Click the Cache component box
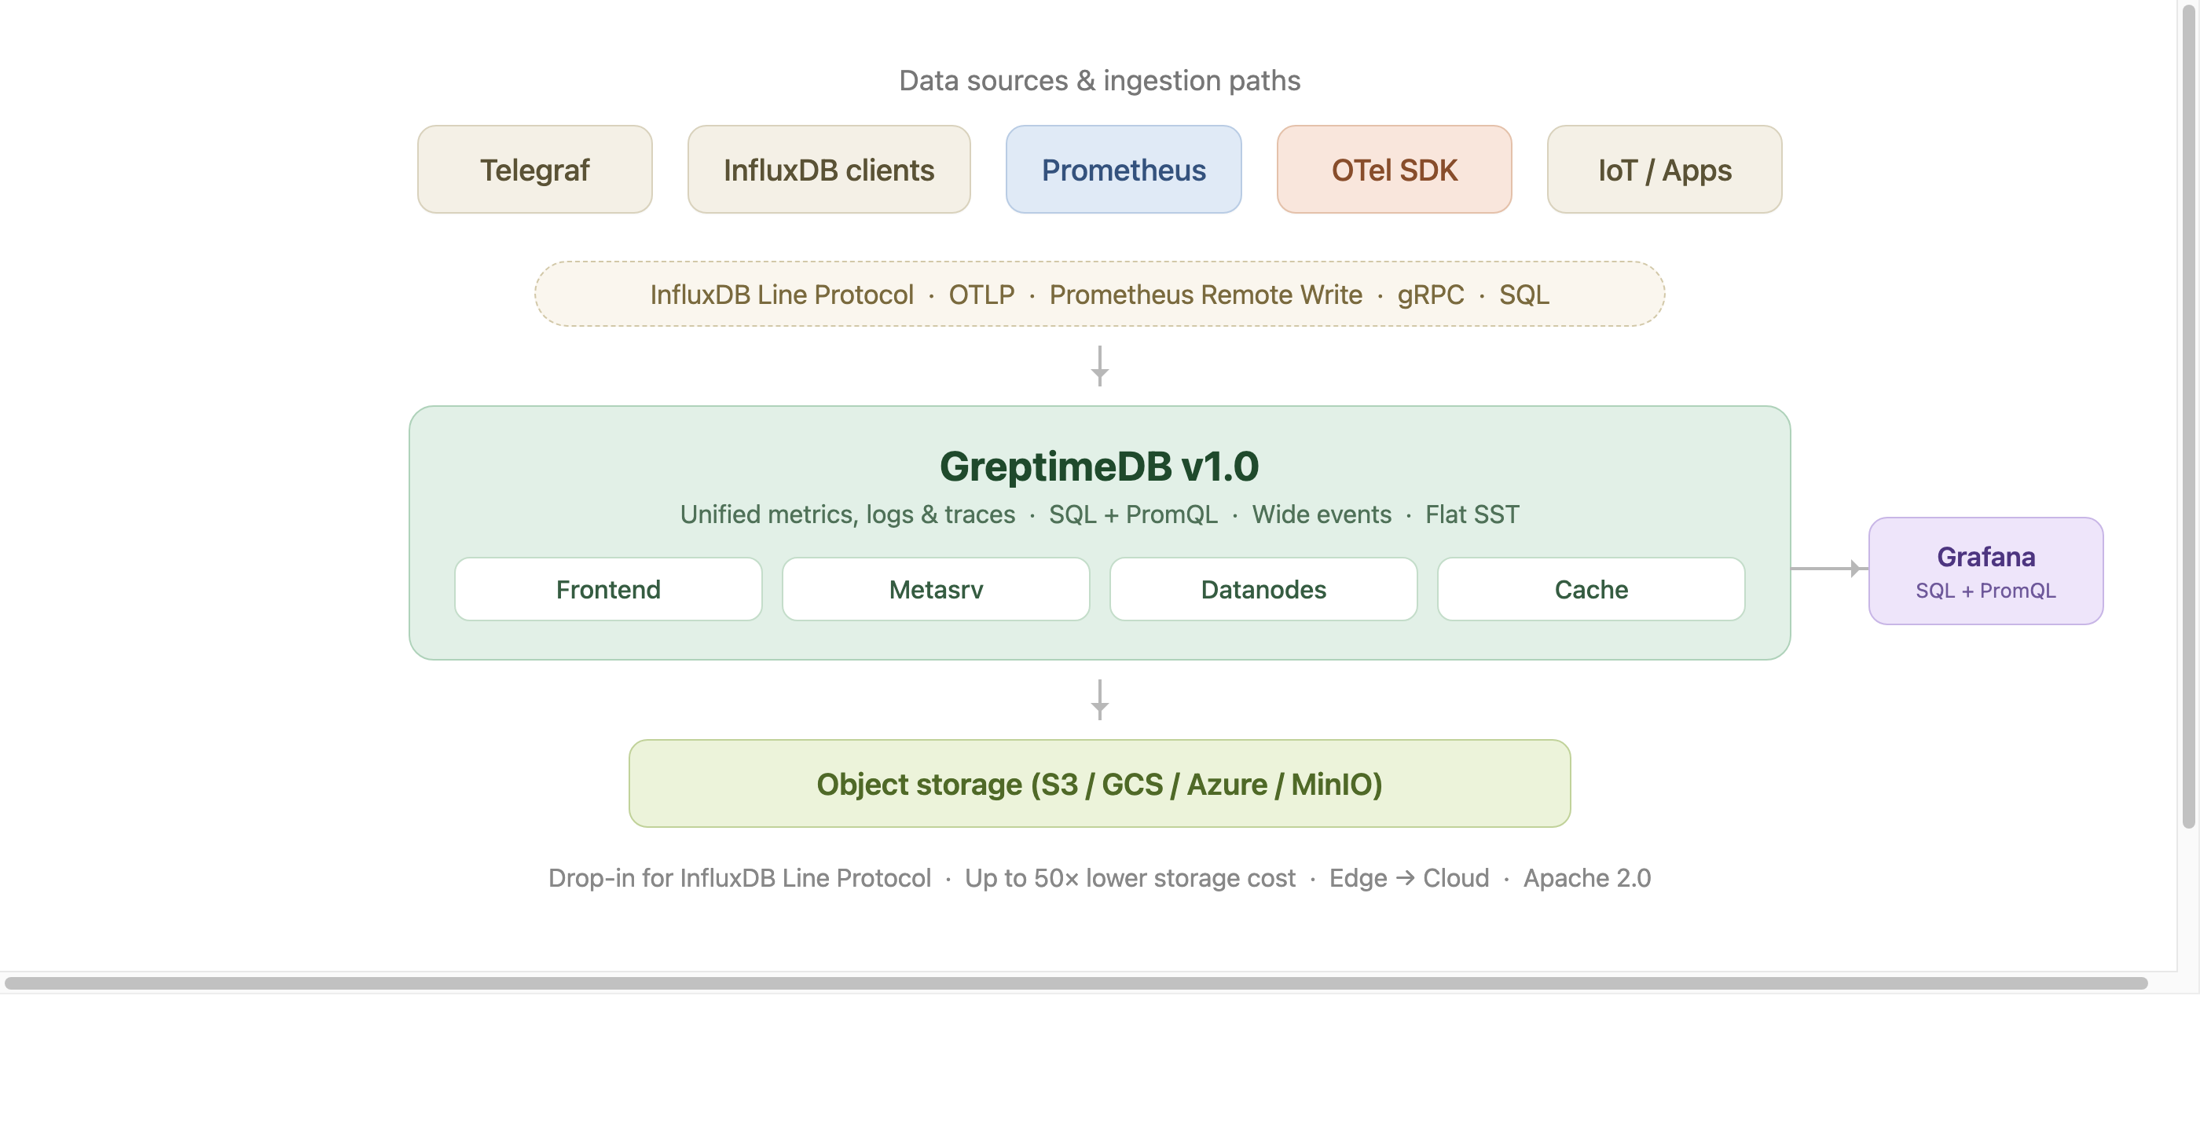Viewport: 2200px width, 1131px height. (1591, 589)
